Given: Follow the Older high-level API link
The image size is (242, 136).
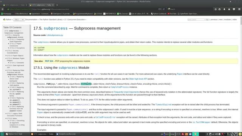Looking at the screenshot, I should click(x=138, y=79).
